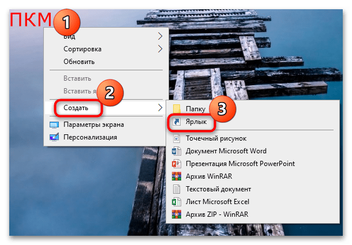Expand the Создать submenu arrow
Image resolution: width=352 pixels, height=245 pixels.
point(160,108)
